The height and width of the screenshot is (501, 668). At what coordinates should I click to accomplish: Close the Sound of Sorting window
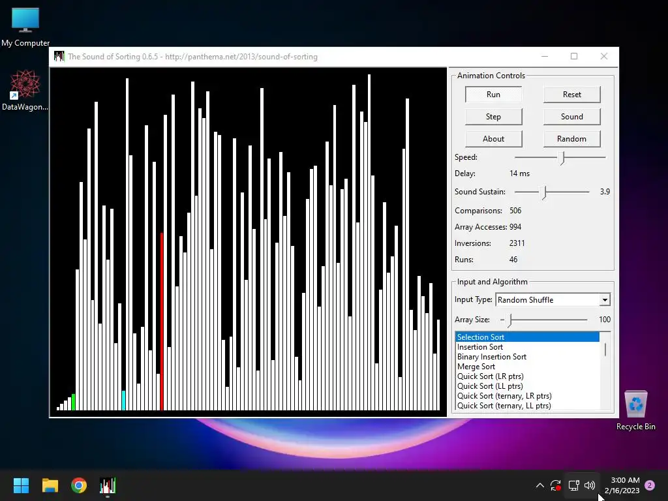tap(603, 56)
